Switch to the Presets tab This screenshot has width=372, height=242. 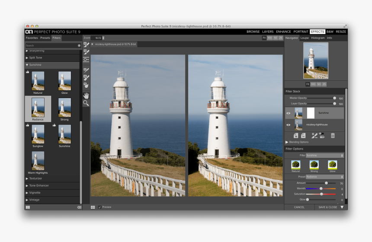[45, 38]
